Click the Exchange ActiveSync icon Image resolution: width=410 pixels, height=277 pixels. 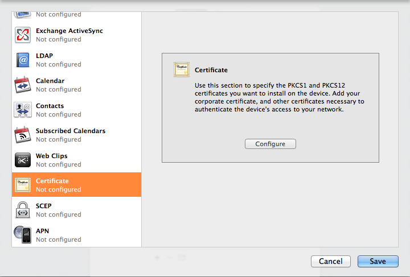[23, 35]
